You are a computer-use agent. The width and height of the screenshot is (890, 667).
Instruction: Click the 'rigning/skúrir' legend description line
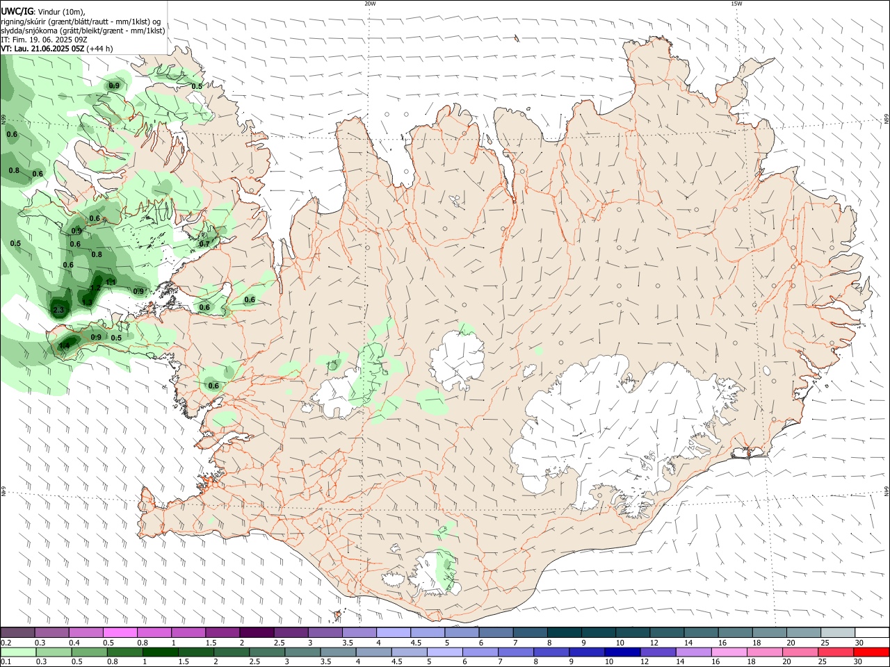coord(81,22)
